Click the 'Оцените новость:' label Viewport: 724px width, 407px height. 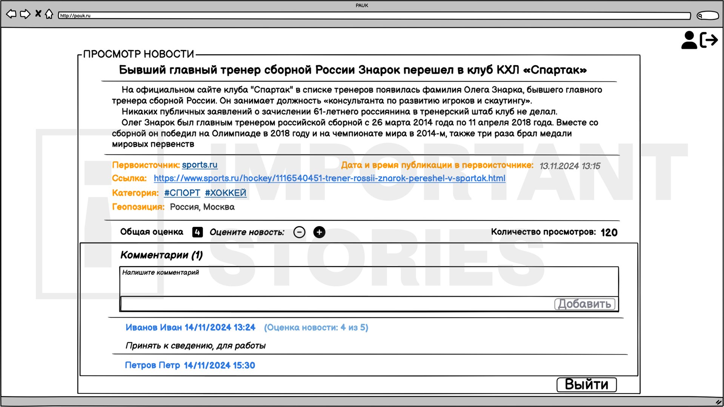tap(247, 232)
